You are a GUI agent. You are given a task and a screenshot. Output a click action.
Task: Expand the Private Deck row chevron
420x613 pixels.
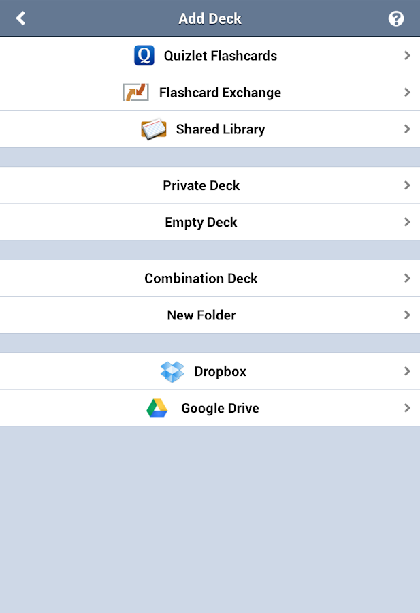point(407,185)
